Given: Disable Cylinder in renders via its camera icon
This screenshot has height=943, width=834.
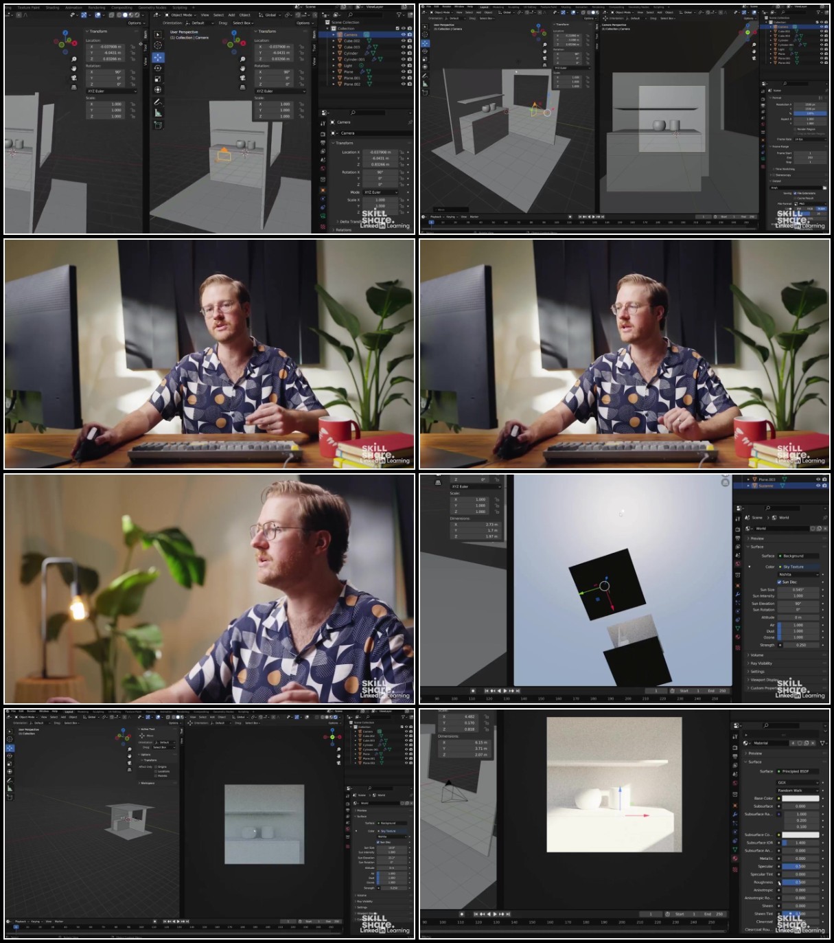Looking at the screenshot, I should pos(410,53).
